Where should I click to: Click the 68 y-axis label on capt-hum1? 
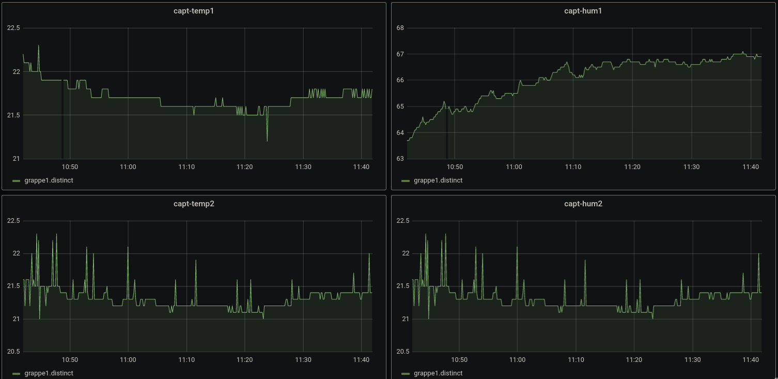tap(399, 28)
